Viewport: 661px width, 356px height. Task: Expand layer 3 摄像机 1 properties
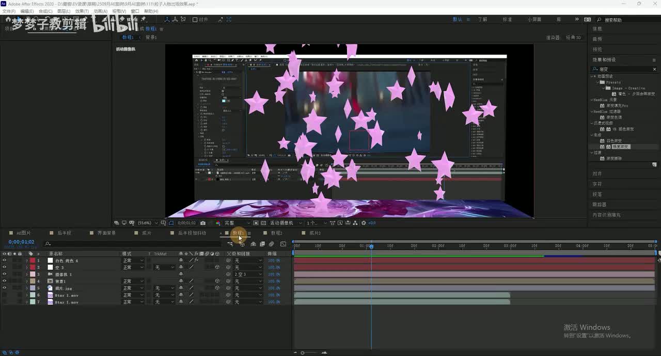coord(26,274)
